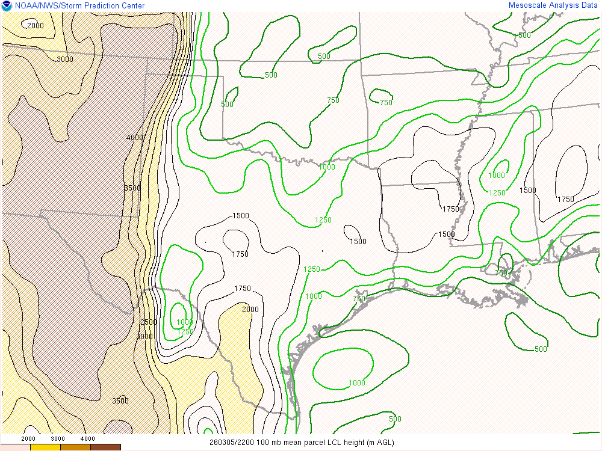The image size is (602, 451).
Task: Click the 2000 contour label in Texas
Action: pos(250,310)
